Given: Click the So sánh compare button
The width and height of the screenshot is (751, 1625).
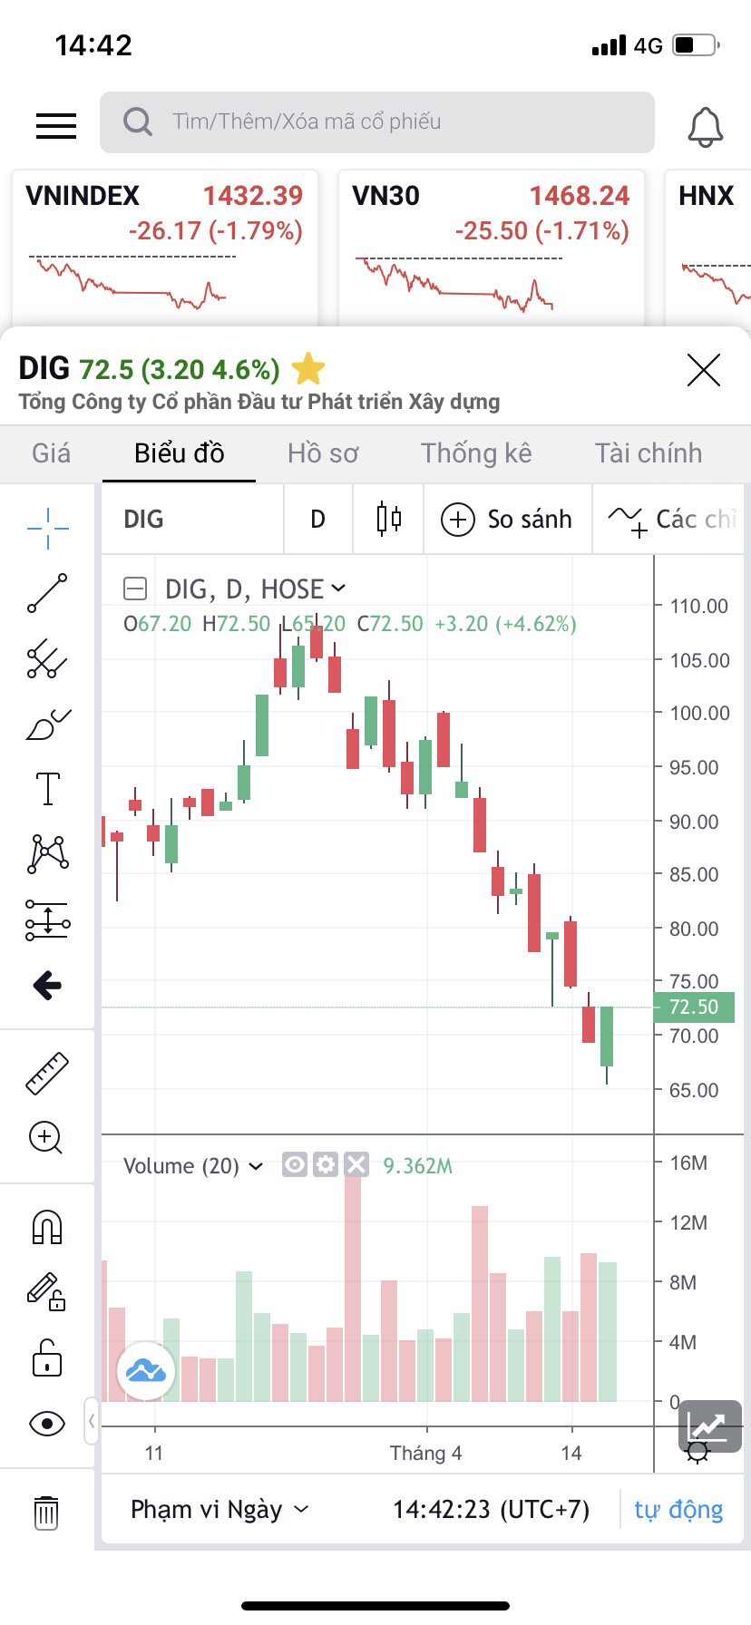Looking at the screenshot, I should tap(507, 520).
